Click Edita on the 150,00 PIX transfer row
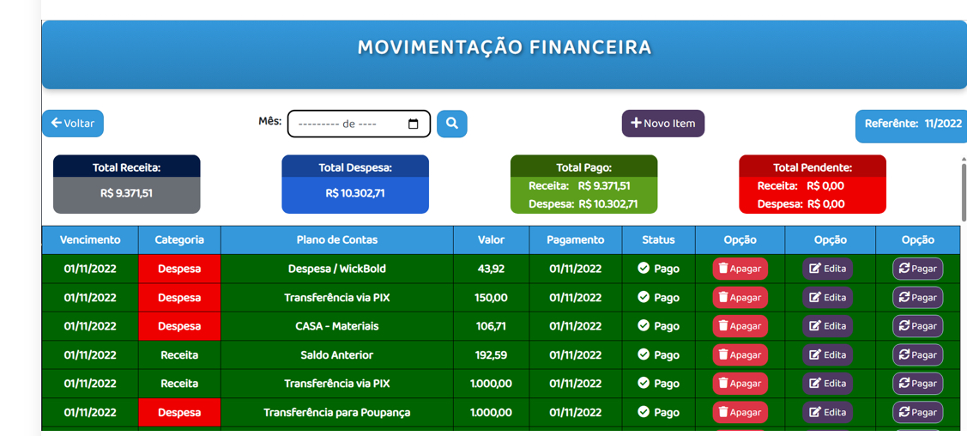 pyautogui.click(x=828, y=297)
